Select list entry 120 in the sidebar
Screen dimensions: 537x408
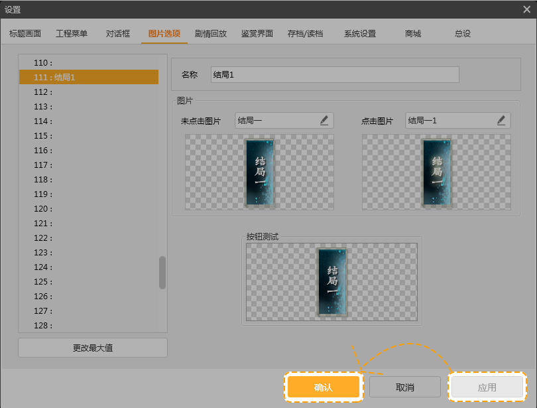click(x=80, y=208)
